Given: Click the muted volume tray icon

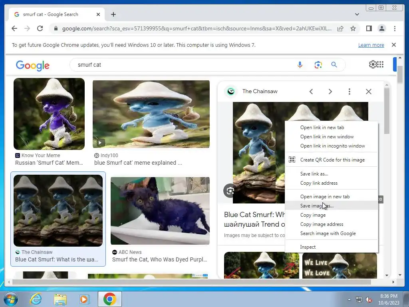Looking at the screenshot, I should point(369,300).
